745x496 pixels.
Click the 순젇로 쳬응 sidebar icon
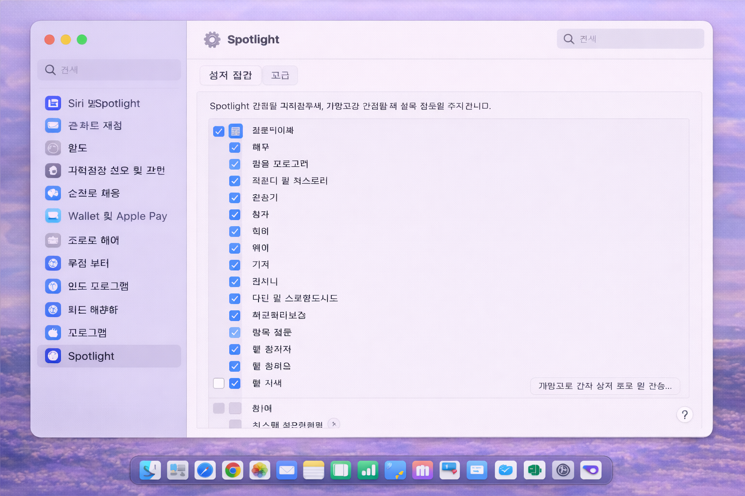coord(53,193)
